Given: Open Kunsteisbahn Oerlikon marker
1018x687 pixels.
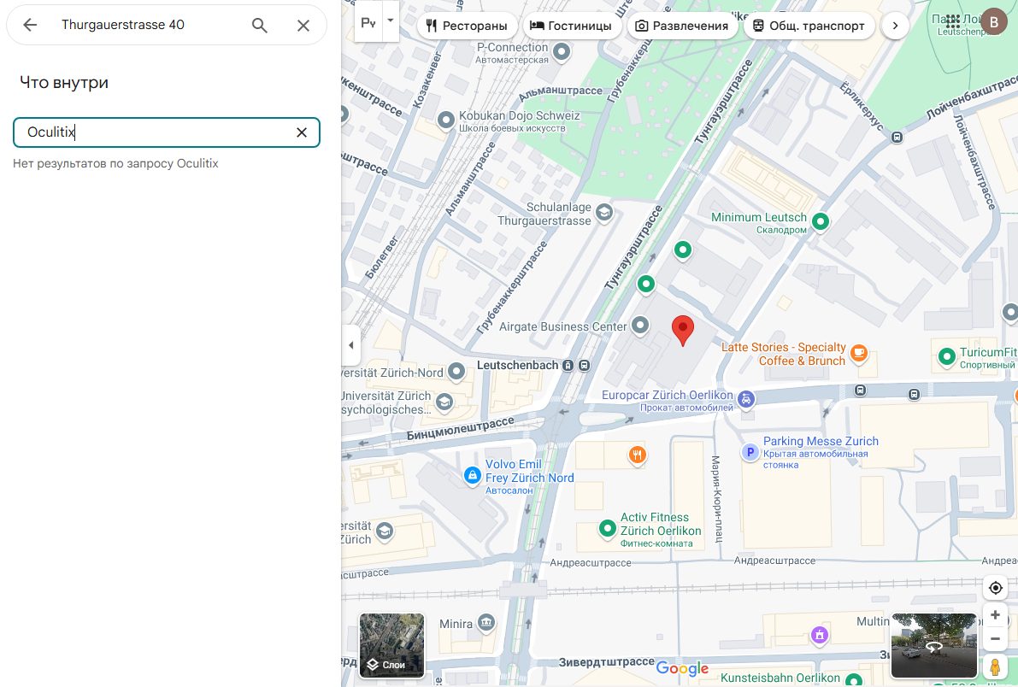Looking at the screenshot, I should (854, 680).
